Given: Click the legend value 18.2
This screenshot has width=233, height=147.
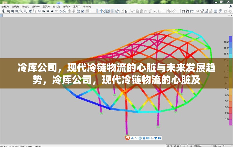Looking at the screenshot, I should coord(226,42).
